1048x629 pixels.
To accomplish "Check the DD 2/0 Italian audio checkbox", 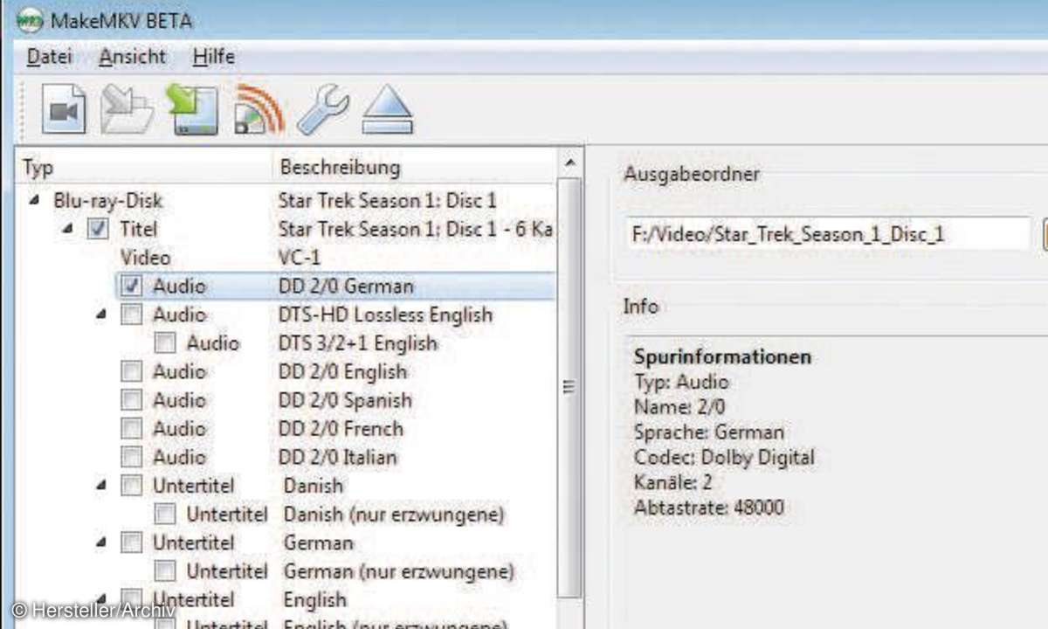I will click(x=131, y=457).
